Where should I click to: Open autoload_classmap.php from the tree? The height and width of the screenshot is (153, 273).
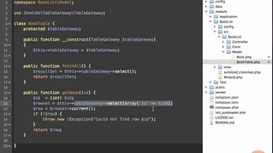[x=242, y=72]
